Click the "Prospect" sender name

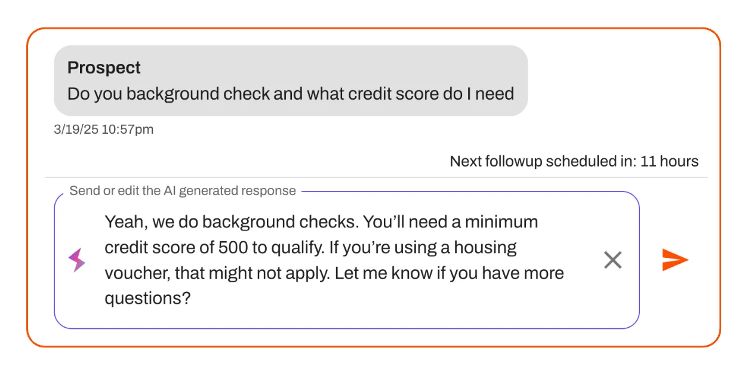[104, 67]
